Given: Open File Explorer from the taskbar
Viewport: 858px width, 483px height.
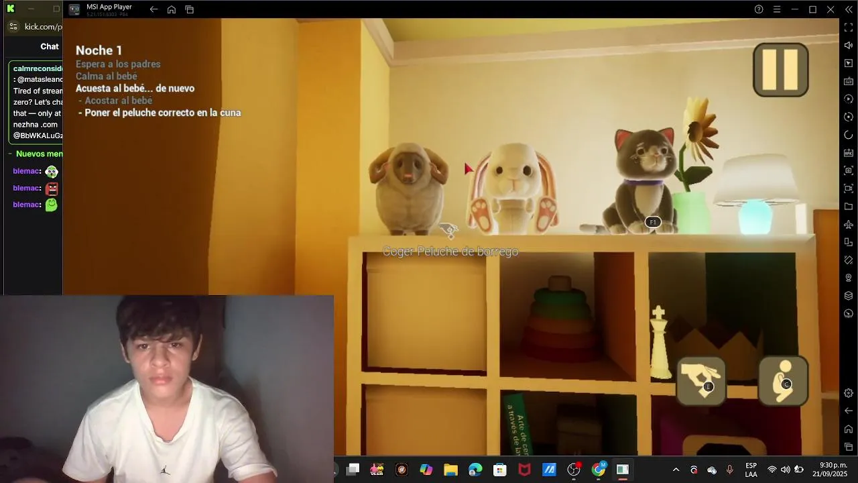Looking at the screenshot, I should 450,470.
